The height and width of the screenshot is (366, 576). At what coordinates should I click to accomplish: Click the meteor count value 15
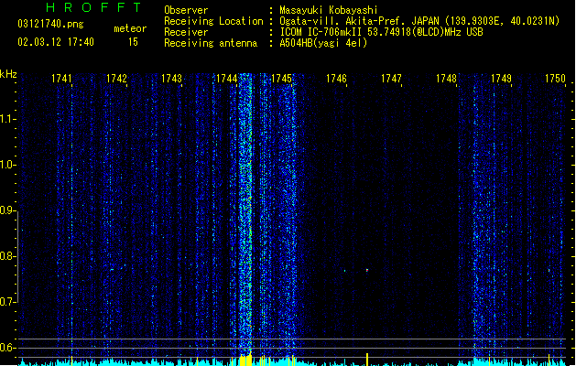[x=133, y=42]
